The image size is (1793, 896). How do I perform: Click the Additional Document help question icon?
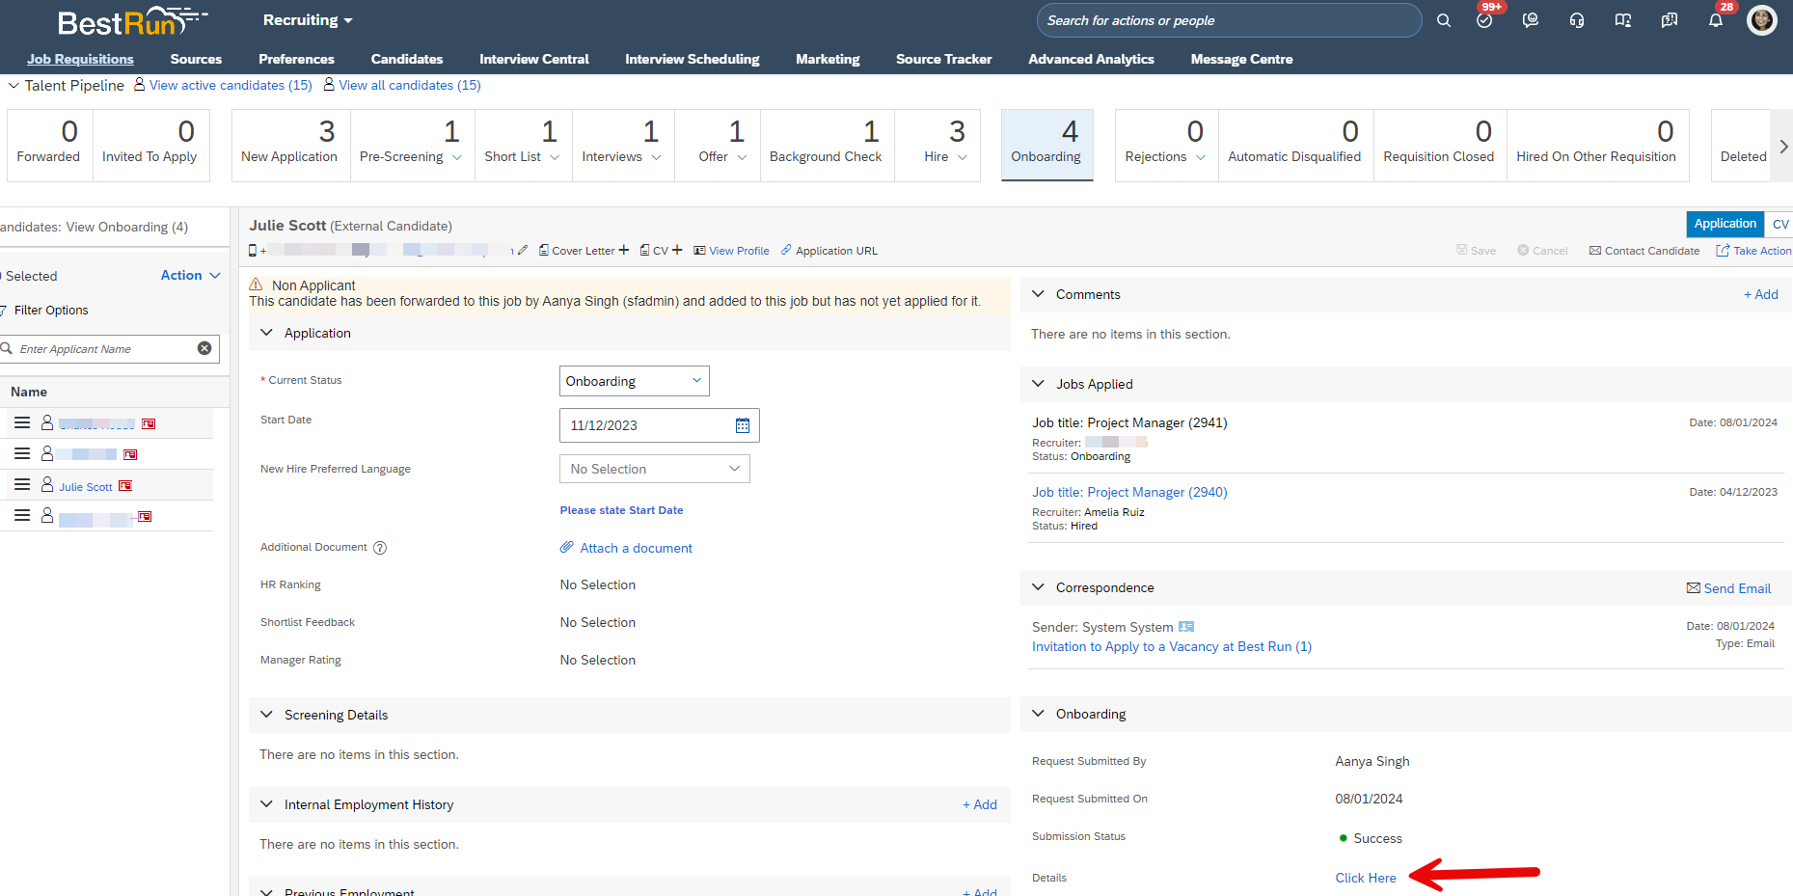380,548
